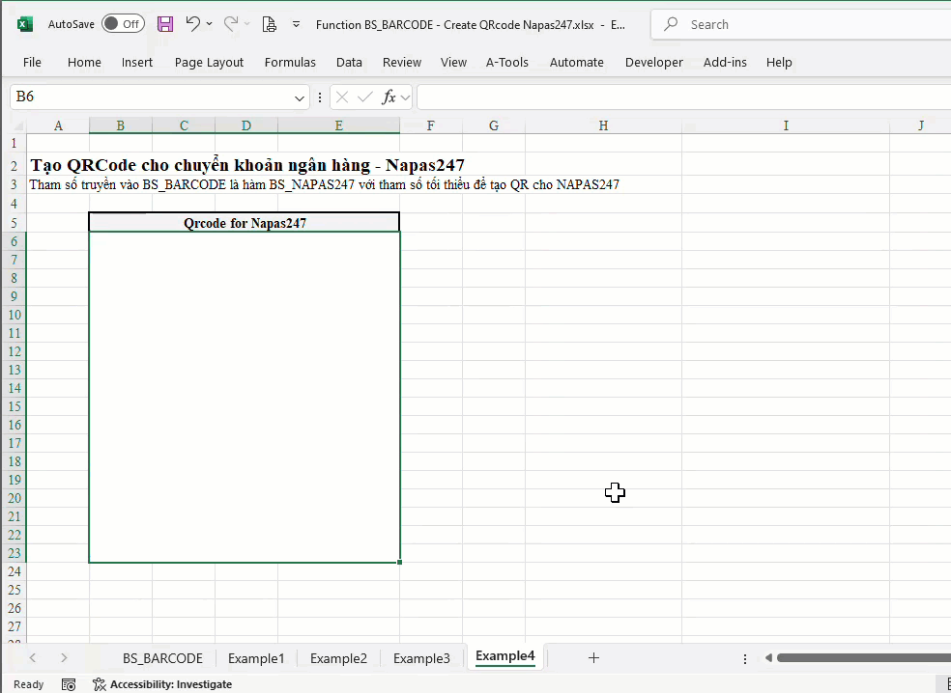Click inside the formula bar
951x693 pixels.
click(x=684, y=97)
